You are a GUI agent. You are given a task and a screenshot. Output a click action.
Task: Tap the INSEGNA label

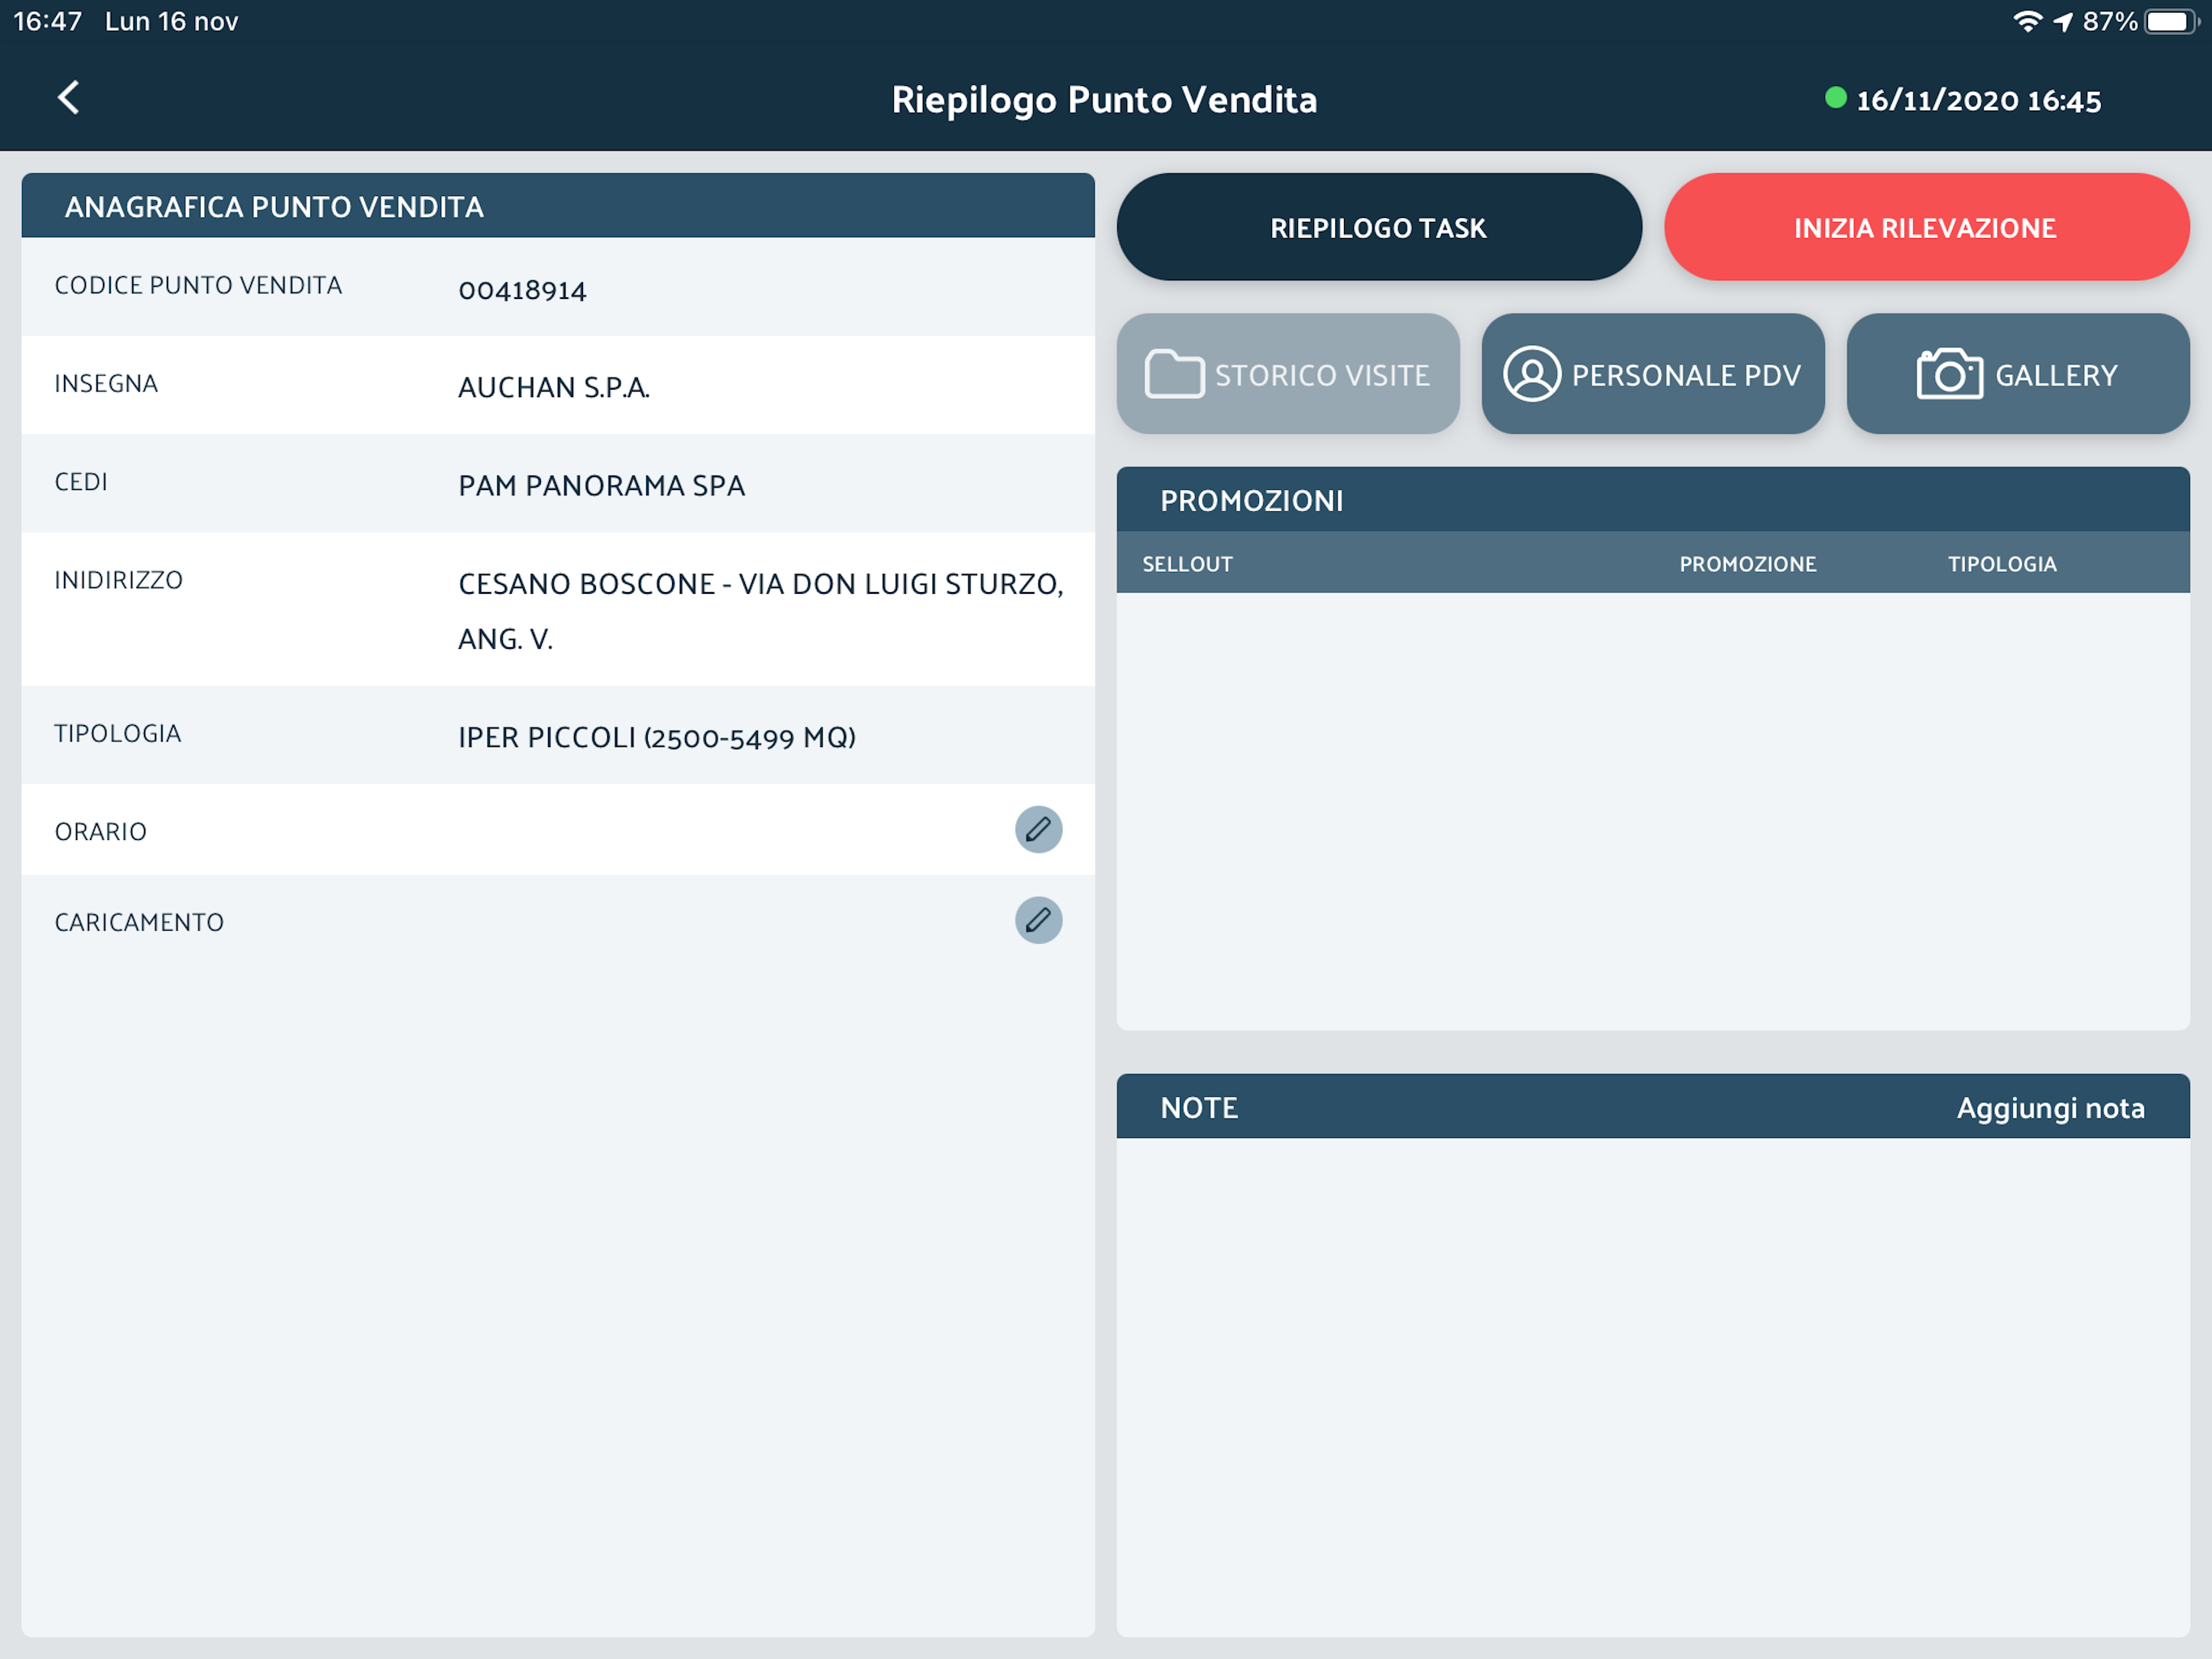point(106,383)
